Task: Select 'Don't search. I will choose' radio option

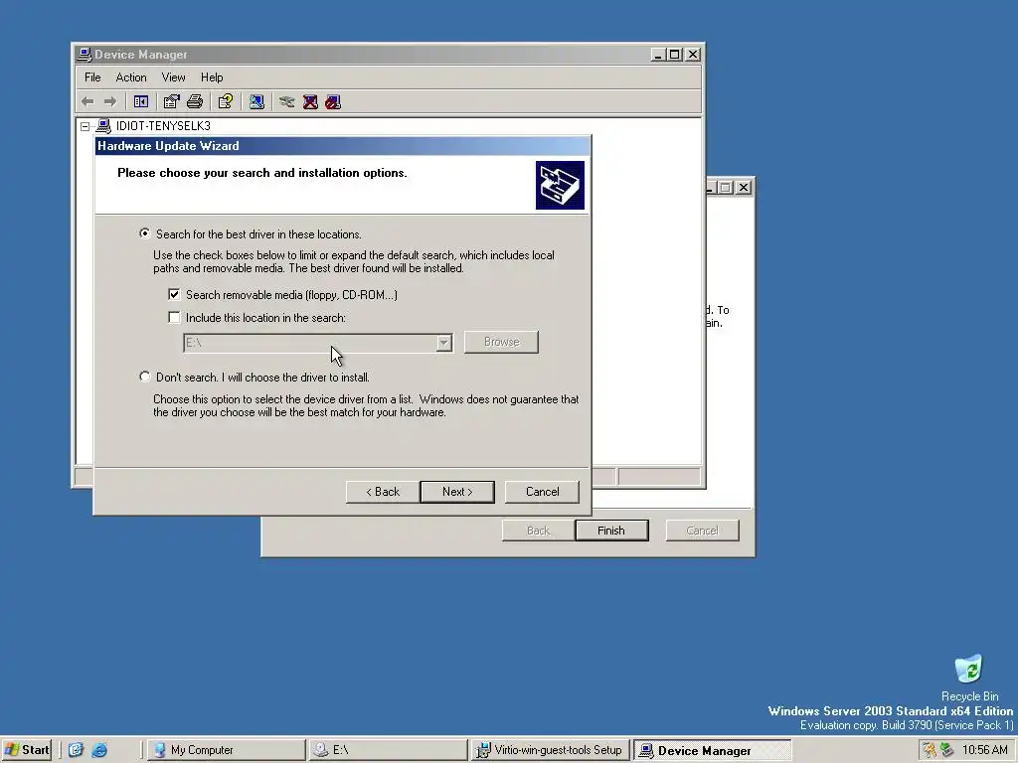Action: [145, 377]
